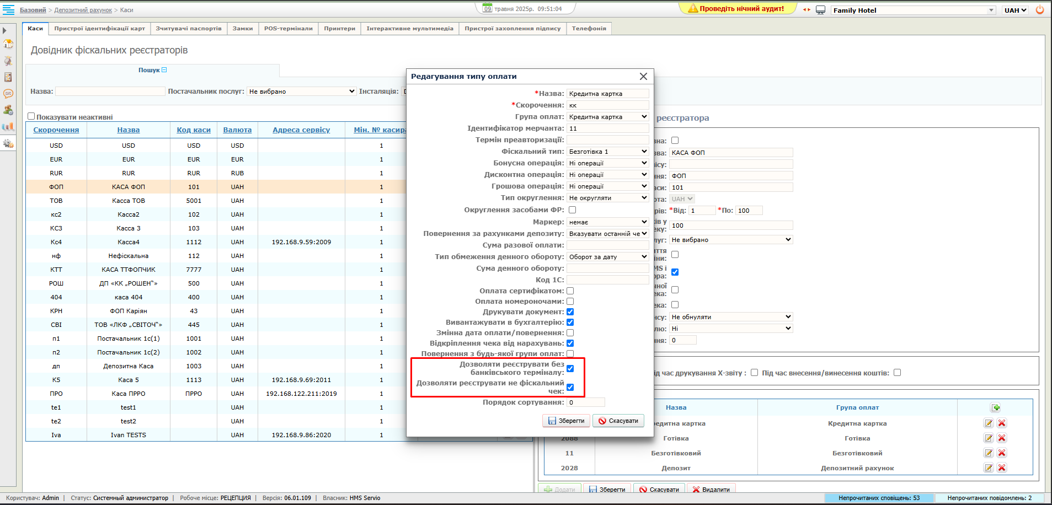Close the Редагування типу оплати dialog
Screen dimensions: 1052x505
pyautogui.click(x=643, y=77)
